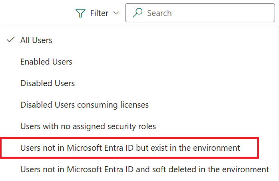The width and height of the screenshot is (279, 181).
Task: Click the funnel Filter icon
Action: (81, 13)
